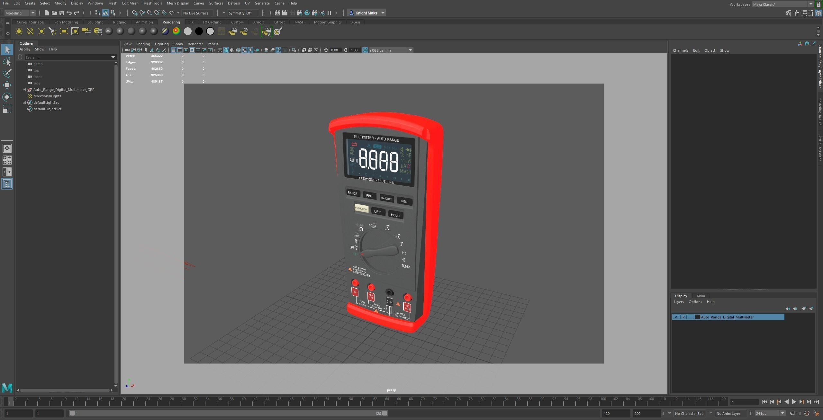
Task: Open the render setup shelf icon with S
Action: 267,31
